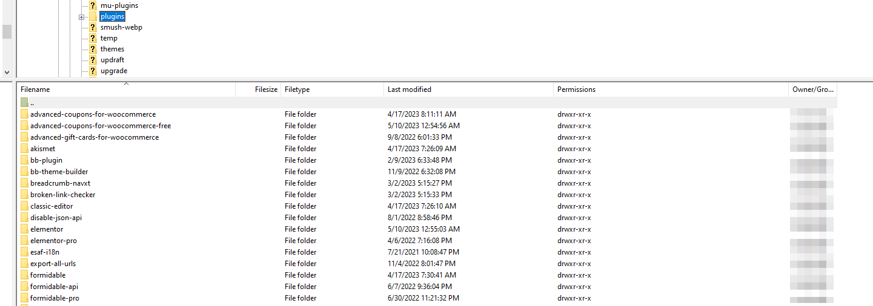Sort by the Filetype column header
The width and height of the screenshot is (873, 306).
coord(333,90)
